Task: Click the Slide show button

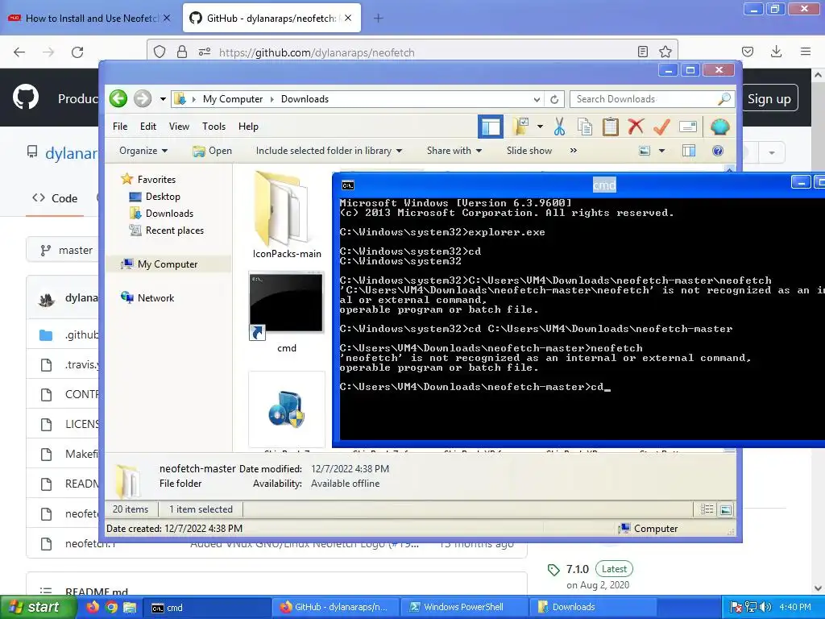Action: 529,151
